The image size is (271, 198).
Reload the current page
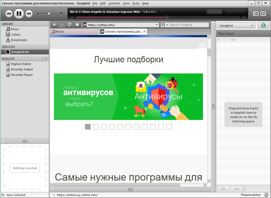coord(69,25)
